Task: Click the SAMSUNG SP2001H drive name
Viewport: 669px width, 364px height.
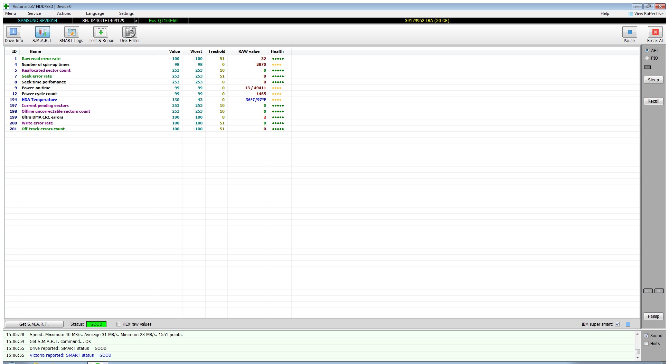Action: pyautogui.click(x=37, y=21)
